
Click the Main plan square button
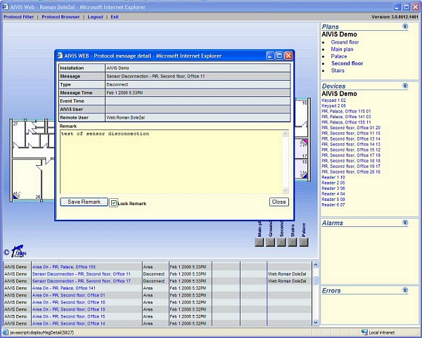(259, 242)
